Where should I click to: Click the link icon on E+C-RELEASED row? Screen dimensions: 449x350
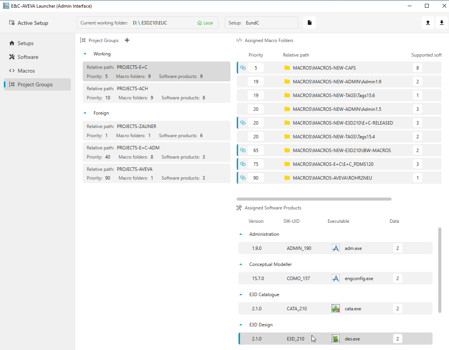(x=243, y=123)
